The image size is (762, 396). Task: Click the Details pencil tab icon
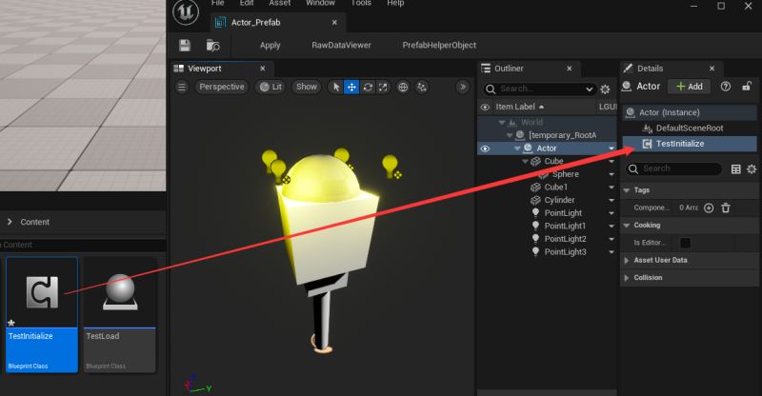tap(628, 68)
